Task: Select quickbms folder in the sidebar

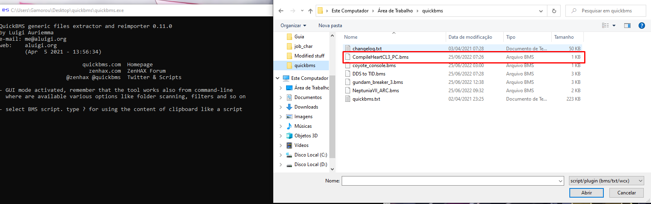Action: click(x=305, y=65)
